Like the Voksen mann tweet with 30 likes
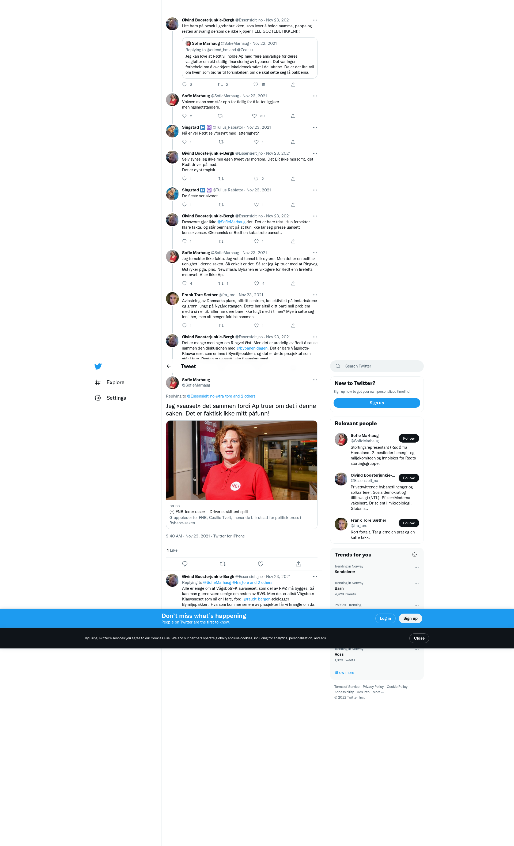 (254, 116)
